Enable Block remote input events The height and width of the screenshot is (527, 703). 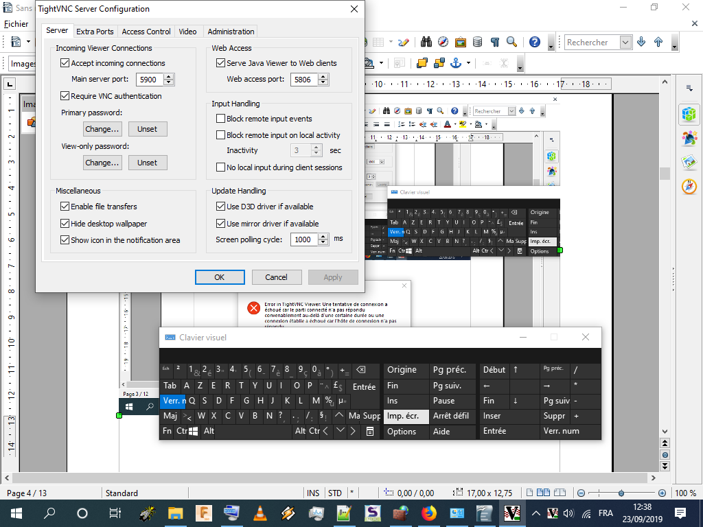click(220, 118)
